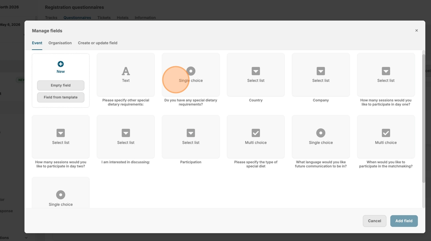Select Single choice icon for dietary requirements question
The image size is (431, 241).
point(191,71)
